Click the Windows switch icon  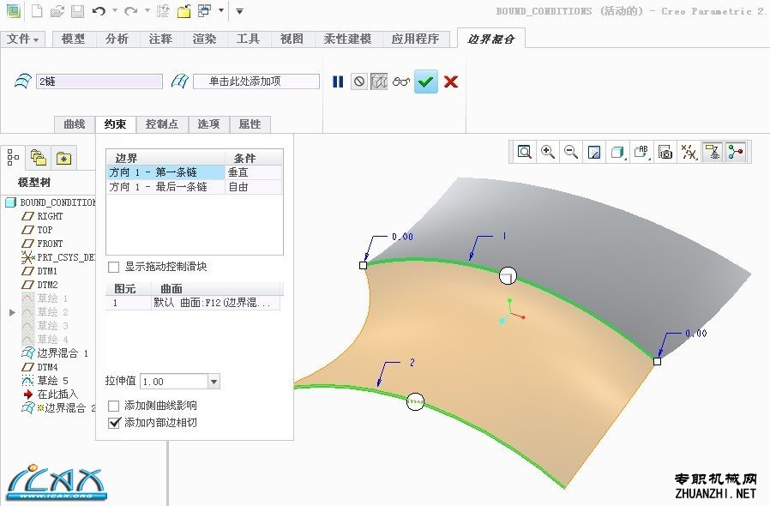pyautogui.click(x=204, y=11)
